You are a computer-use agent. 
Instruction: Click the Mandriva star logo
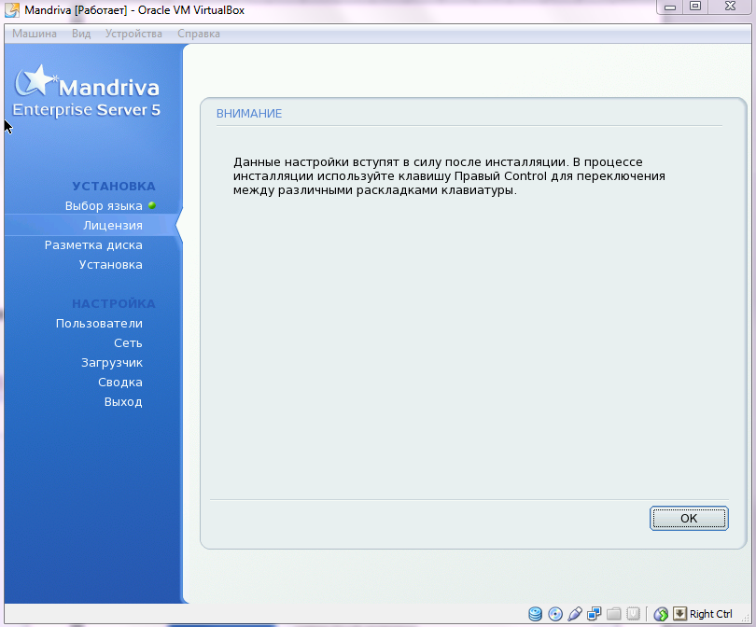(35, 80)
